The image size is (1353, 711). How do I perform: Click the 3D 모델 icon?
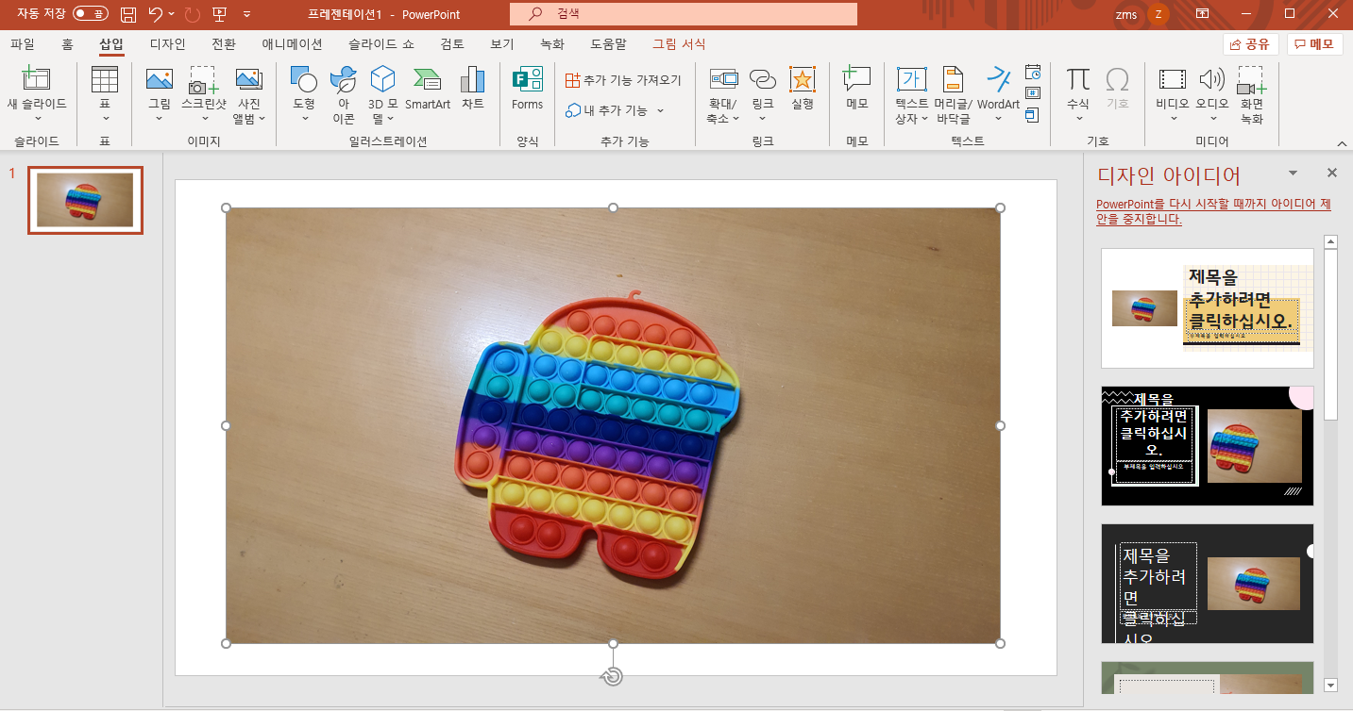(382, 79)
